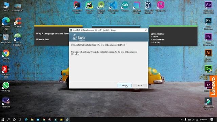217x122 pixels.
Task: Open Android Studio shortcut
Action: (x=101, y=7)
